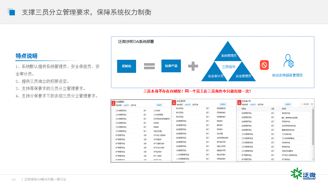Tick the checkbox for 资产自定义信息维护 row

[x=112, y=135]
